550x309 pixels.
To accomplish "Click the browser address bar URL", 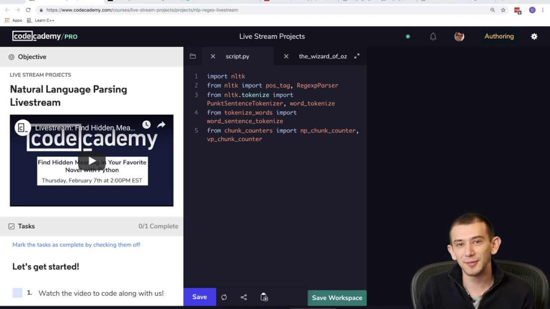I will coord(142,10).
